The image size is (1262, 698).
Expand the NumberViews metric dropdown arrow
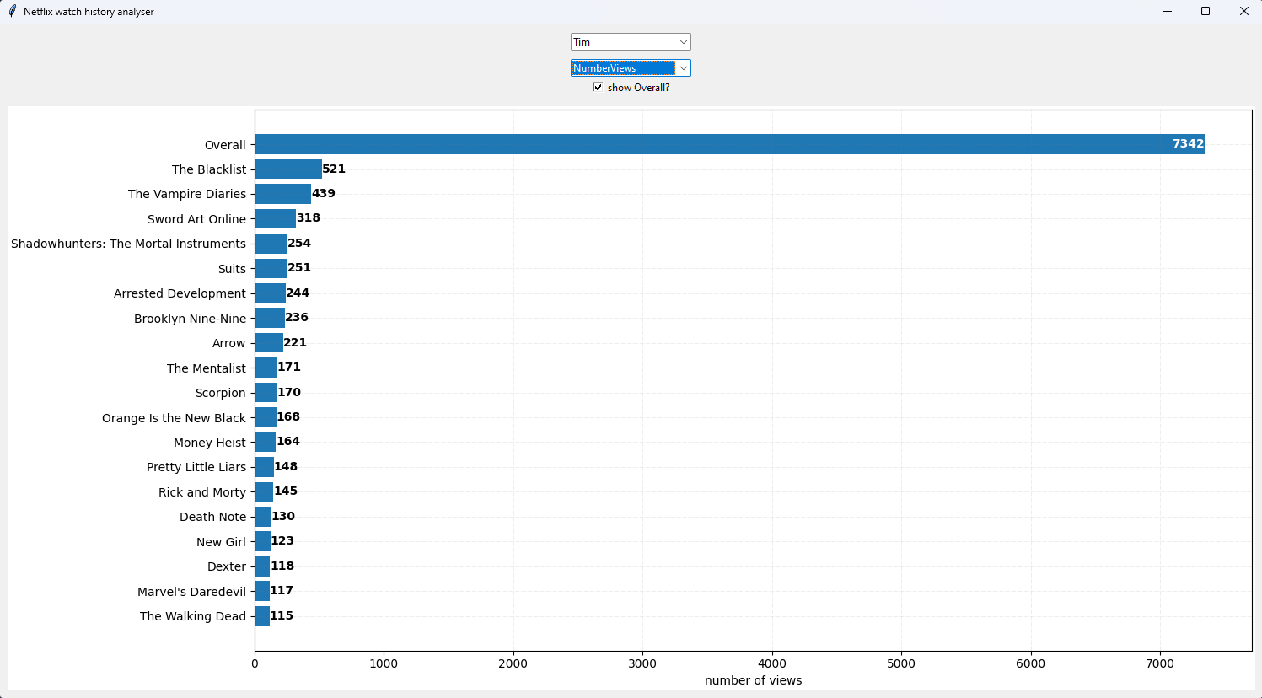(683, 68)
